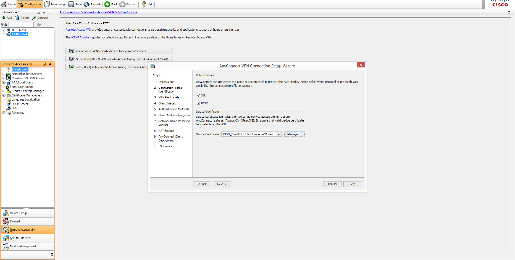The image size is (515, 260).
Task: Launch SSL or IPsec(IKEv2) AnyConnect wizard
Action: click(x=119, y=59)
